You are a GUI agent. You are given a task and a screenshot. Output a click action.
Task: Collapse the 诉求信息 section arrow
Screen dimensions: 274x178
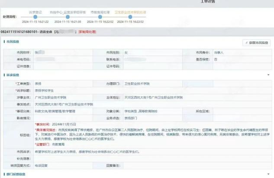pyautogui.click(x=268, y=75)
